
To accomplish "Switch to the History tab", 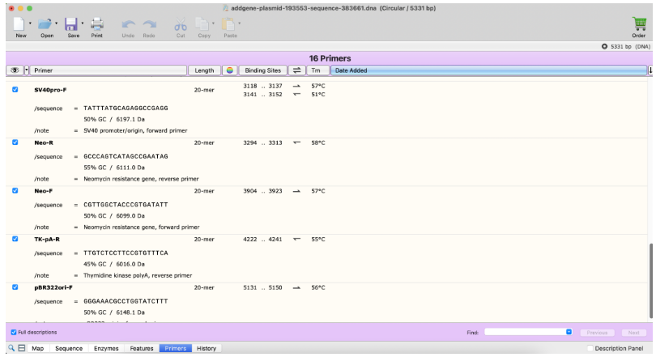I will pyautogui.click(x=207, y=348).
